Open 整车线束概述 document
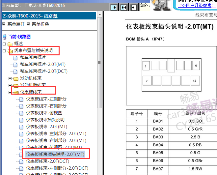This screenshot has width=217, height=175. click(33, 57)
